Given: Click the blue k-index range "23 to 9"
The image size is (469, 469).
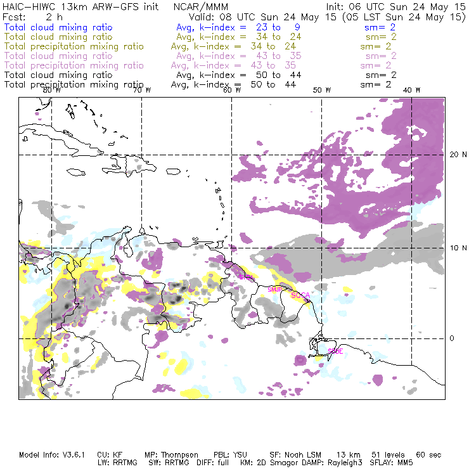Looking at the screenshot, I should (x=278, y=27).
